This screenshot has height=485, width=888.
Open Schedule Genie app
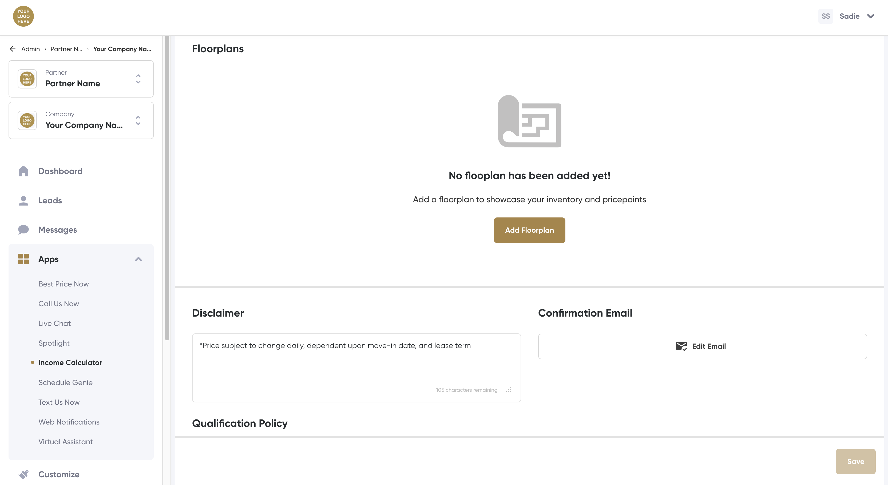pyautogui.click(x=65, y=382)
